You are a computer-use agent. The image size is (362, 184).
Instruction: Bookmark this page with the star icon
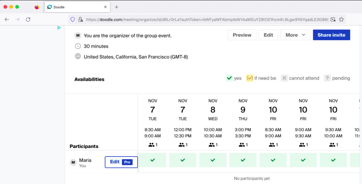point(341,19)
